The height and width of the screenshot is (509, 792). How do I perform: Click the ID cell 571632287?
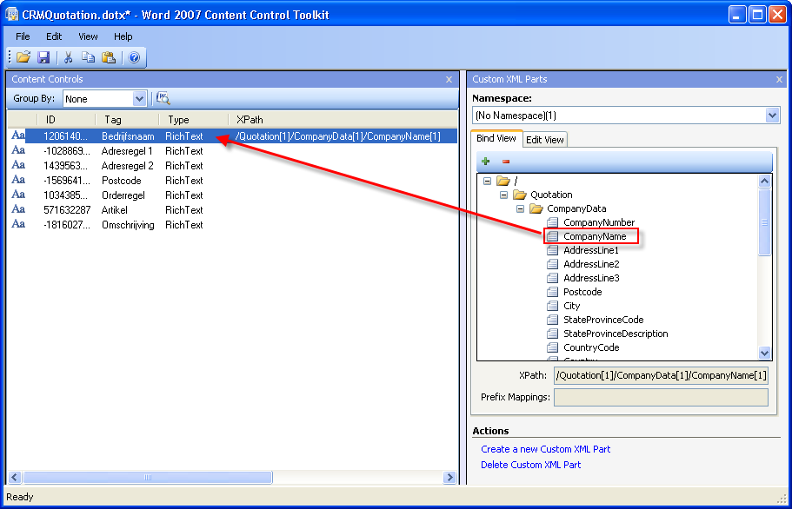click(67, 210)
